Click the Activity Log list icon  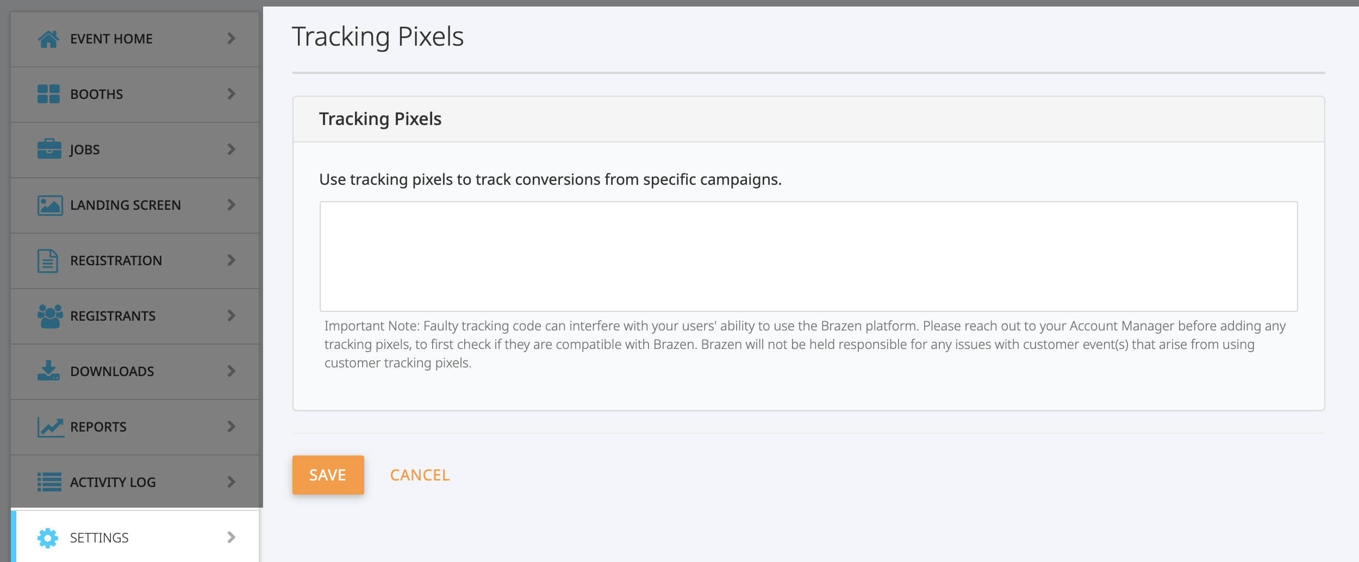click(49, 482)
